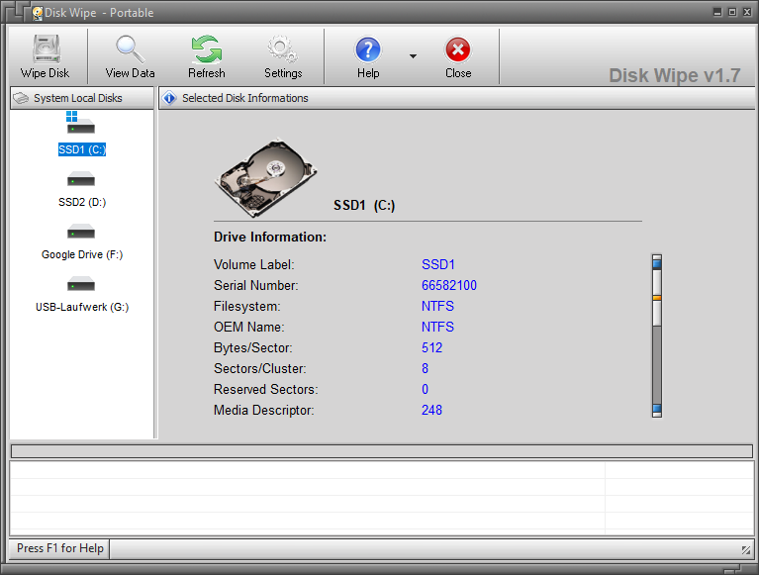This screenshot has height=575, width=759.
Task: Click the OEM Name label
Action: [x=248, y=328]
